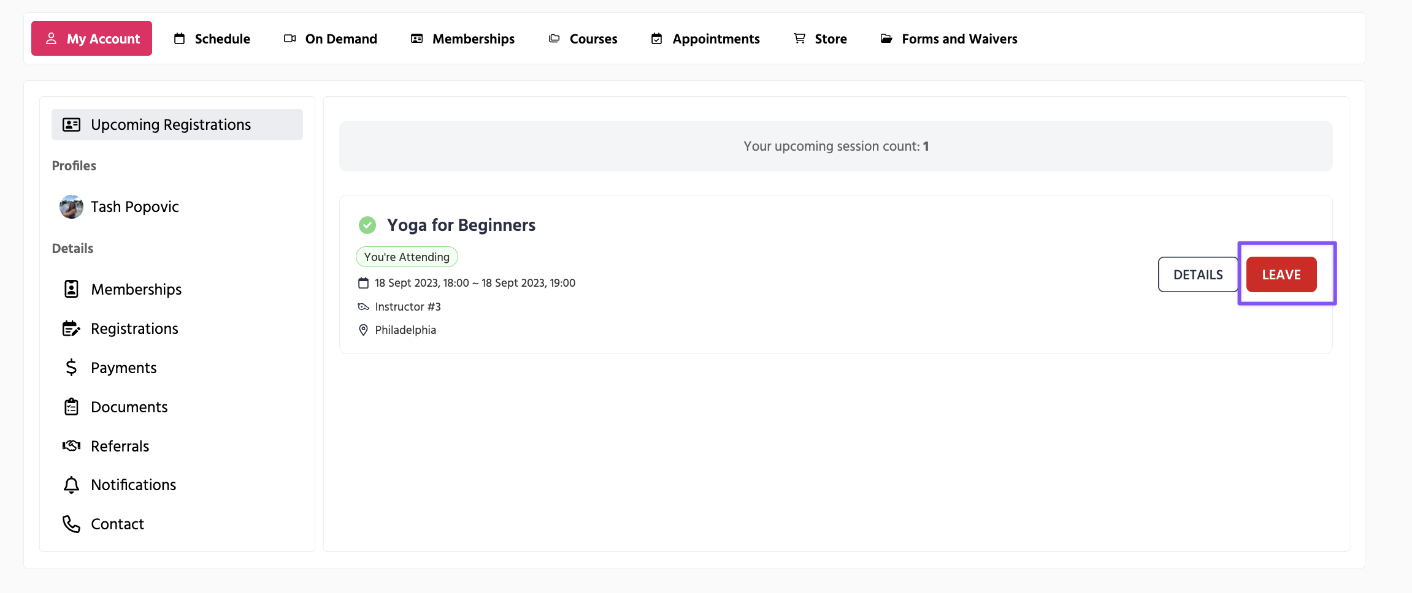This screenshot has height=593, width=1412.
Task: Click the handshake icon beside Referrals
Action: tap(71, 446)
